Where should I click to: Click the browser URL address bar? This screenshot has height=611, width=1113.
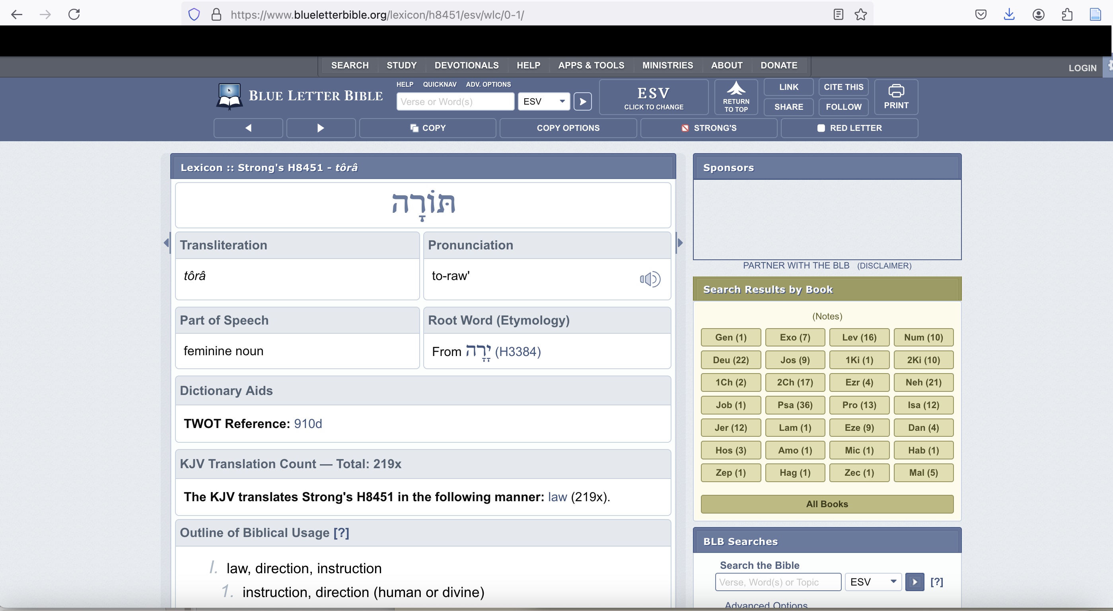527,15
